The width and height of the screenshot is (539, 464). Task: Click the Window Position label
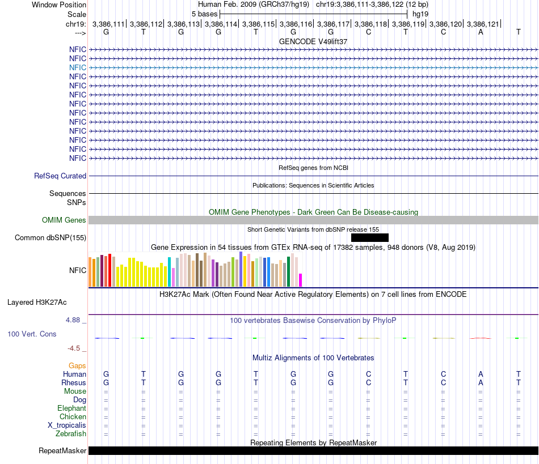click(59, 5)
